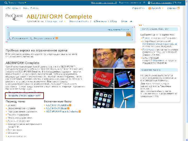Open the Business databases link in breadcrumb

[x=31, y=8]
